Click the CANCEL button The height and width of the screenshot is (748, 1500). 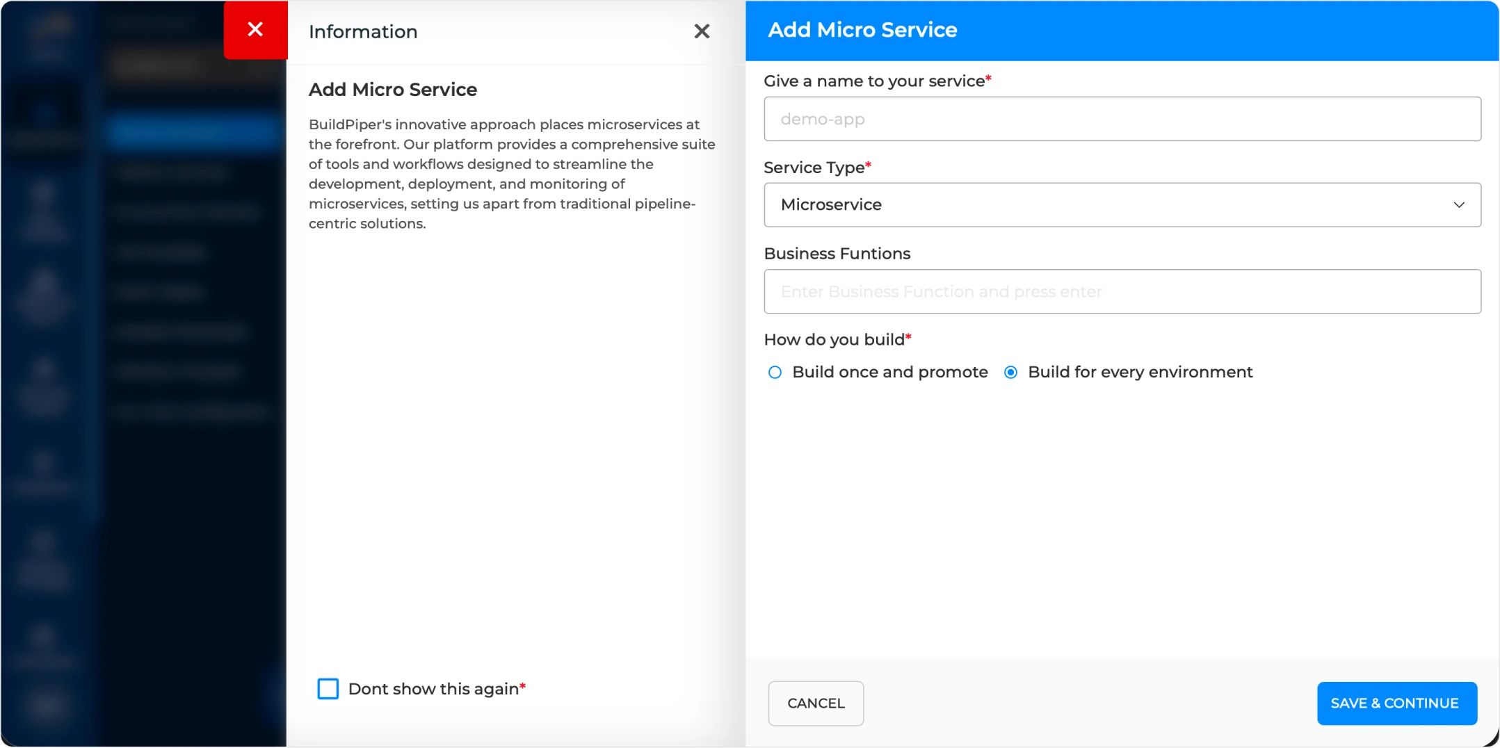pyautogui.click(x=816, y=703)
